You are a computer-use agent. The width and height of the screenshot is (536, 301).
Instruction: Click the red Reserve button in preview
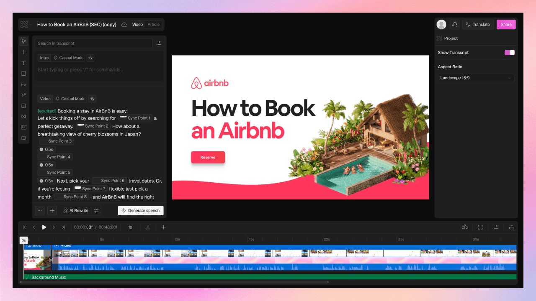pyautogui.click(x=208, y=157)
